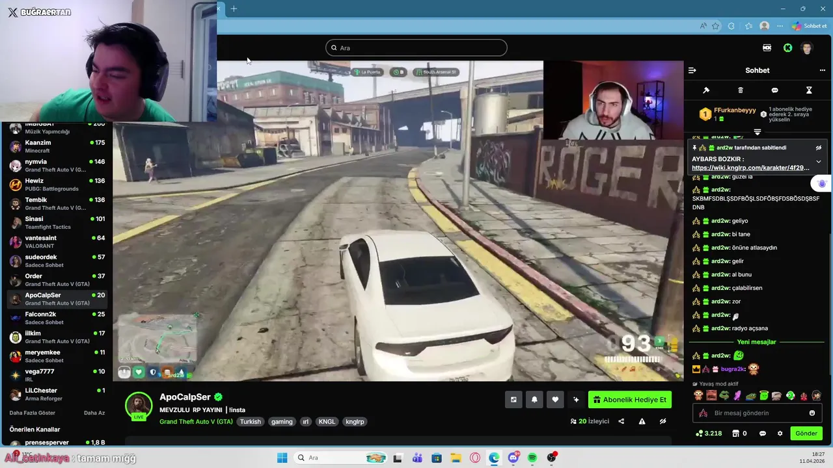Open the user profile avatar menu
The width and height of the screenshot is (833, 468).
[x=807, y=47]
